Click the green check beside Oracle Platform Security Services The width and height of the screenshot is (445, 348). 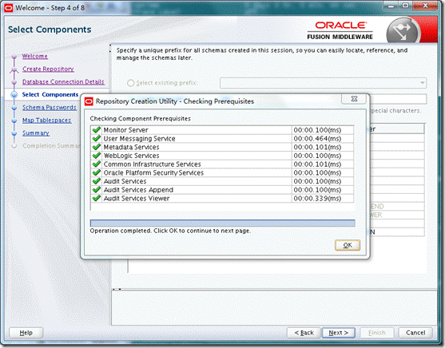point(97,172)
